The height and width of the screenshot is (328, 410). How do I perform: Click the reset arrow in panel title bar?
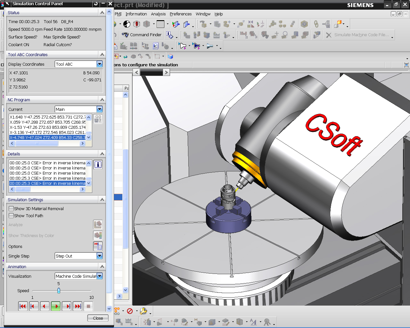click(96, 4)
